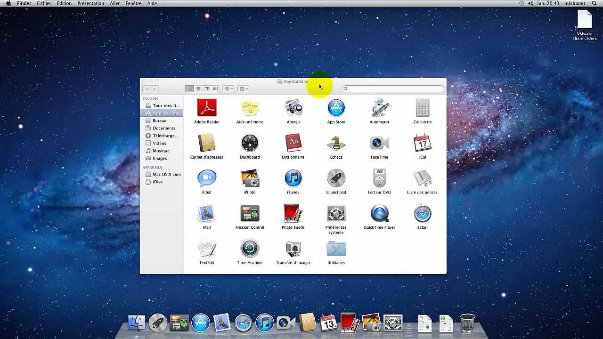603x339 pixels.
Task: Open the Utilitaires folder
Action: (336, 249)
